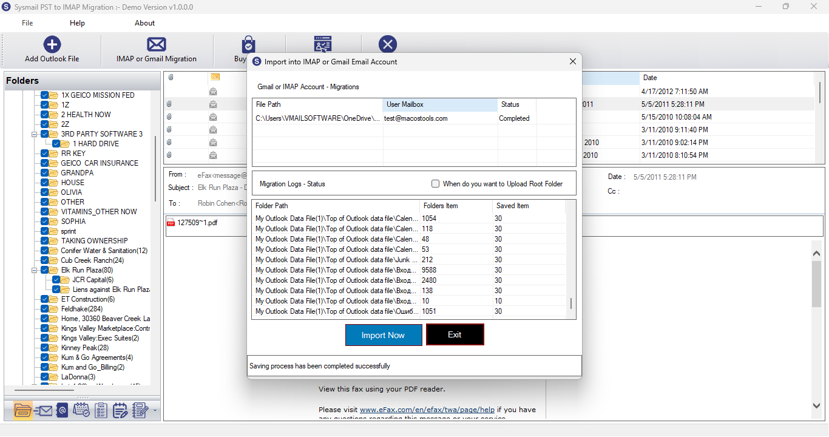
Task: Uncheck the 2 HEALTH NOW folder checkbox
Action: tap(44, 115)
